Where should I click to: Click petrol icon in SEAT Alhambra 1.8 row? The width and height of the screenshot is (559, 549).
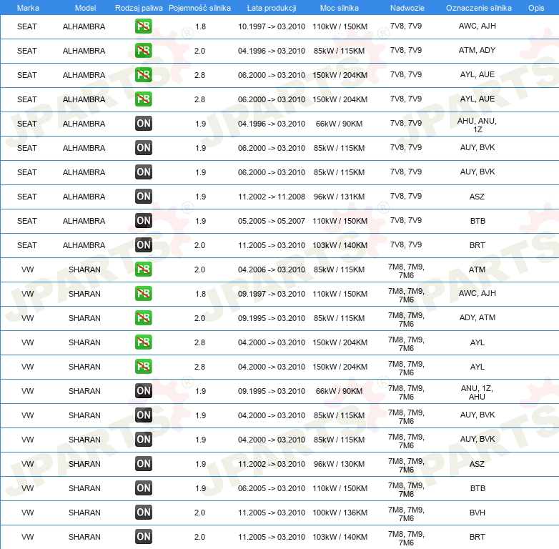(143, 26)
